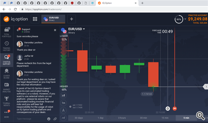This screenshot has width=208, height=123.
Task: Change candle interval 1m button
Action: click(x=64, y=103)
